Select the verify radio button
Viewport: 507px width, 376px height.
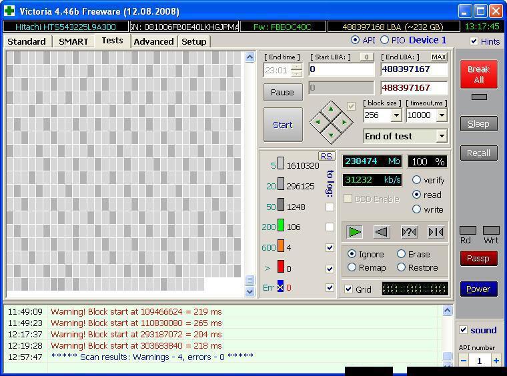pyautogui.click(x=417, y=180)
